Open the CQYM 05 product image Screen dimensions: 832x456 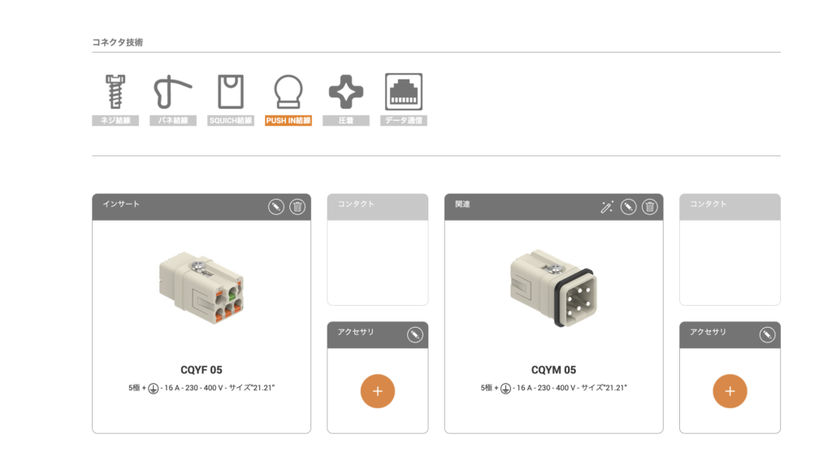552,287
